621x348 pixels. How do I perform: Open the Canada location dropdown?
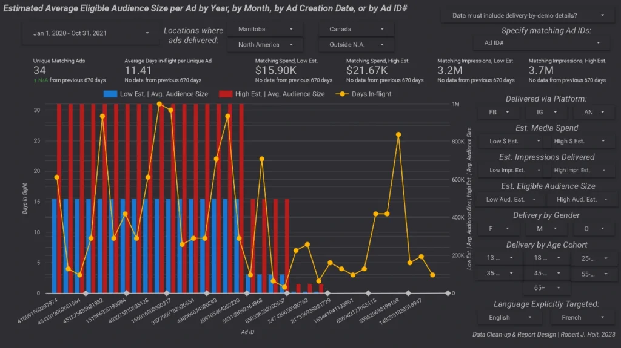[356, 29]
